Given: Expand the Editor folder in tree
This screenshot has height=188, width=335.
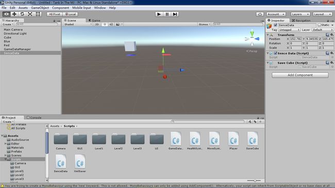Looking at the screenshot, I should pos(5,144).
